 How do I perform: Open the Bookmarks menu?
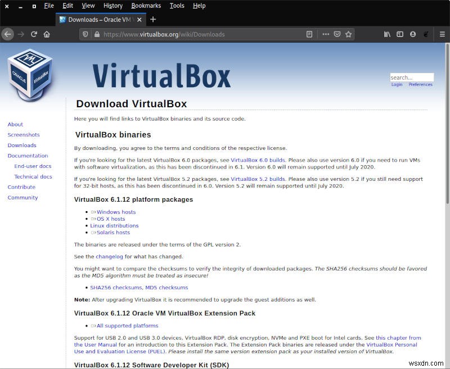(x=146, y=6)
